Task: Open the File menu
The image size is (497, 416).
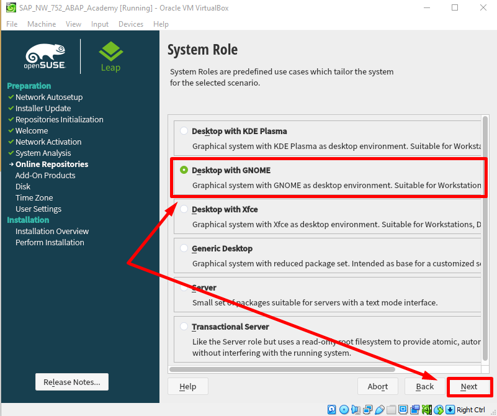Action: coord(12,24)
